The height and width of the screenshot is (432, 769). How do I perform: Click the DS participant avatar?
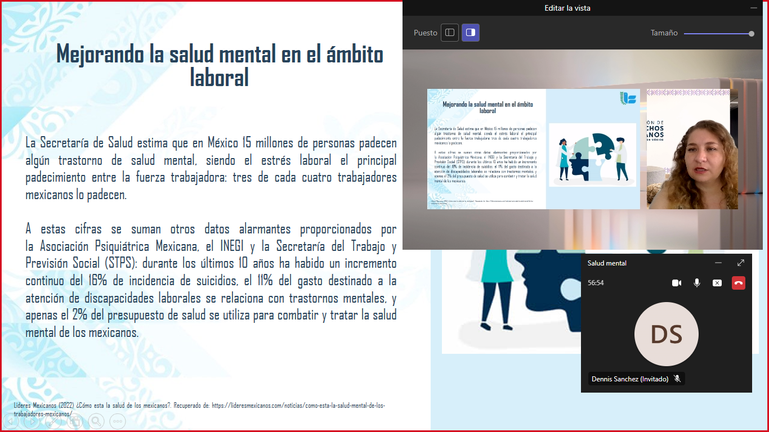666,334
